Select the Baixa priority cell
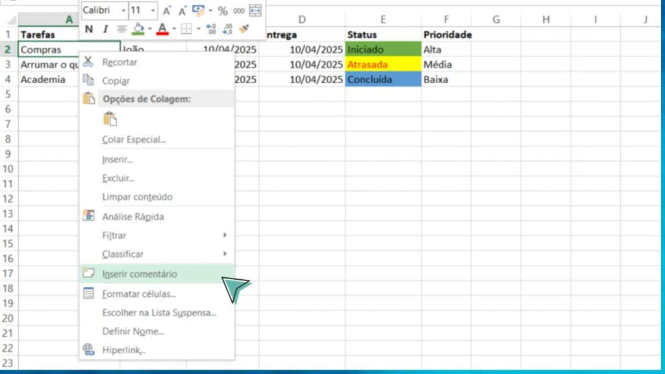The width and height of the screenshot is (665, 374). pyautogui.click(x=446, y=79)
